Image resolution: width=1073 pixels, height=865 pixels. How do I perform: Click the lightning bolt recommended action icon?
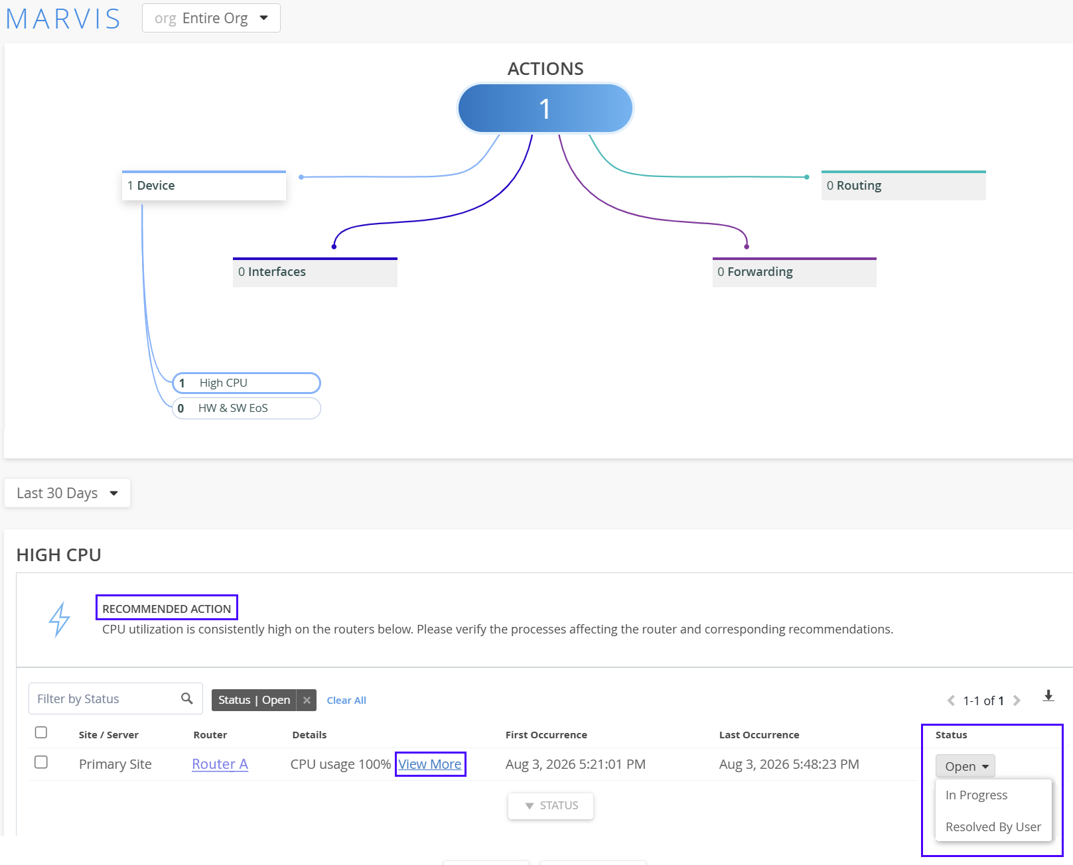[x=60, y=619]
